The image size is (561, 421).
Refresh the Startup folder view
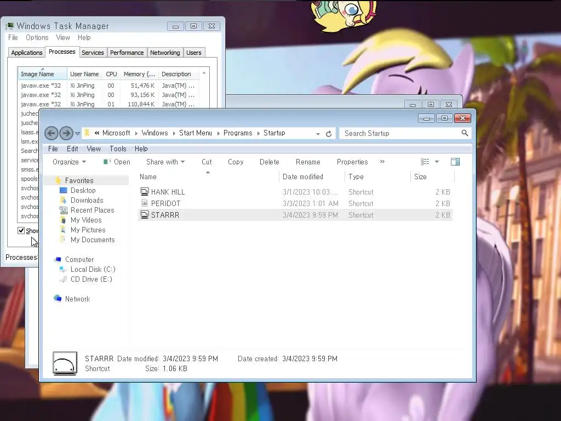click(329, 134)
